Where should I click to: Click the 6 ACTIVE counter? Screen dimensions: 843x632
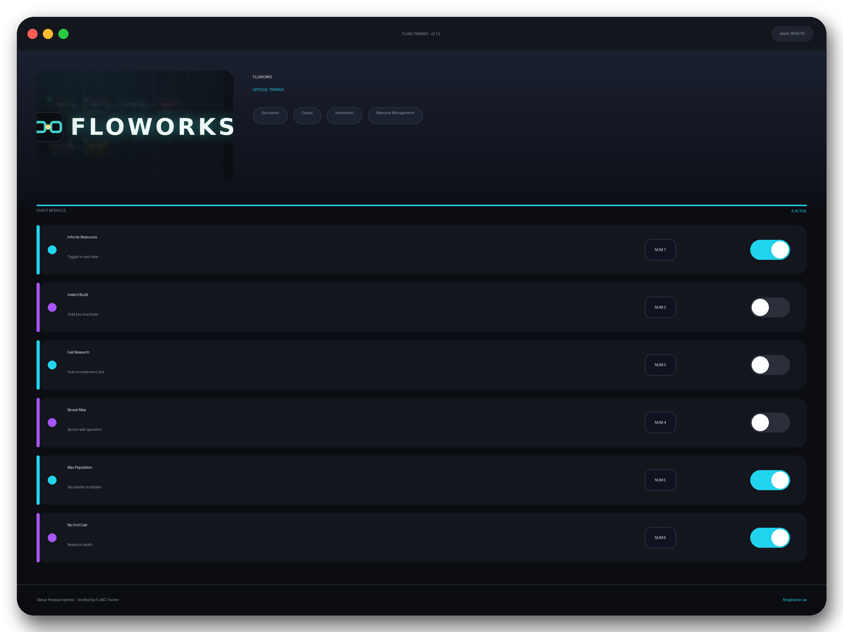click(799, 211)
